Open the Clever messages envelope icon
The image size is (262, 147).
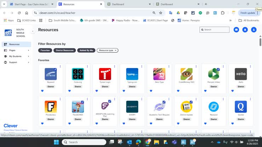[236, 30]
